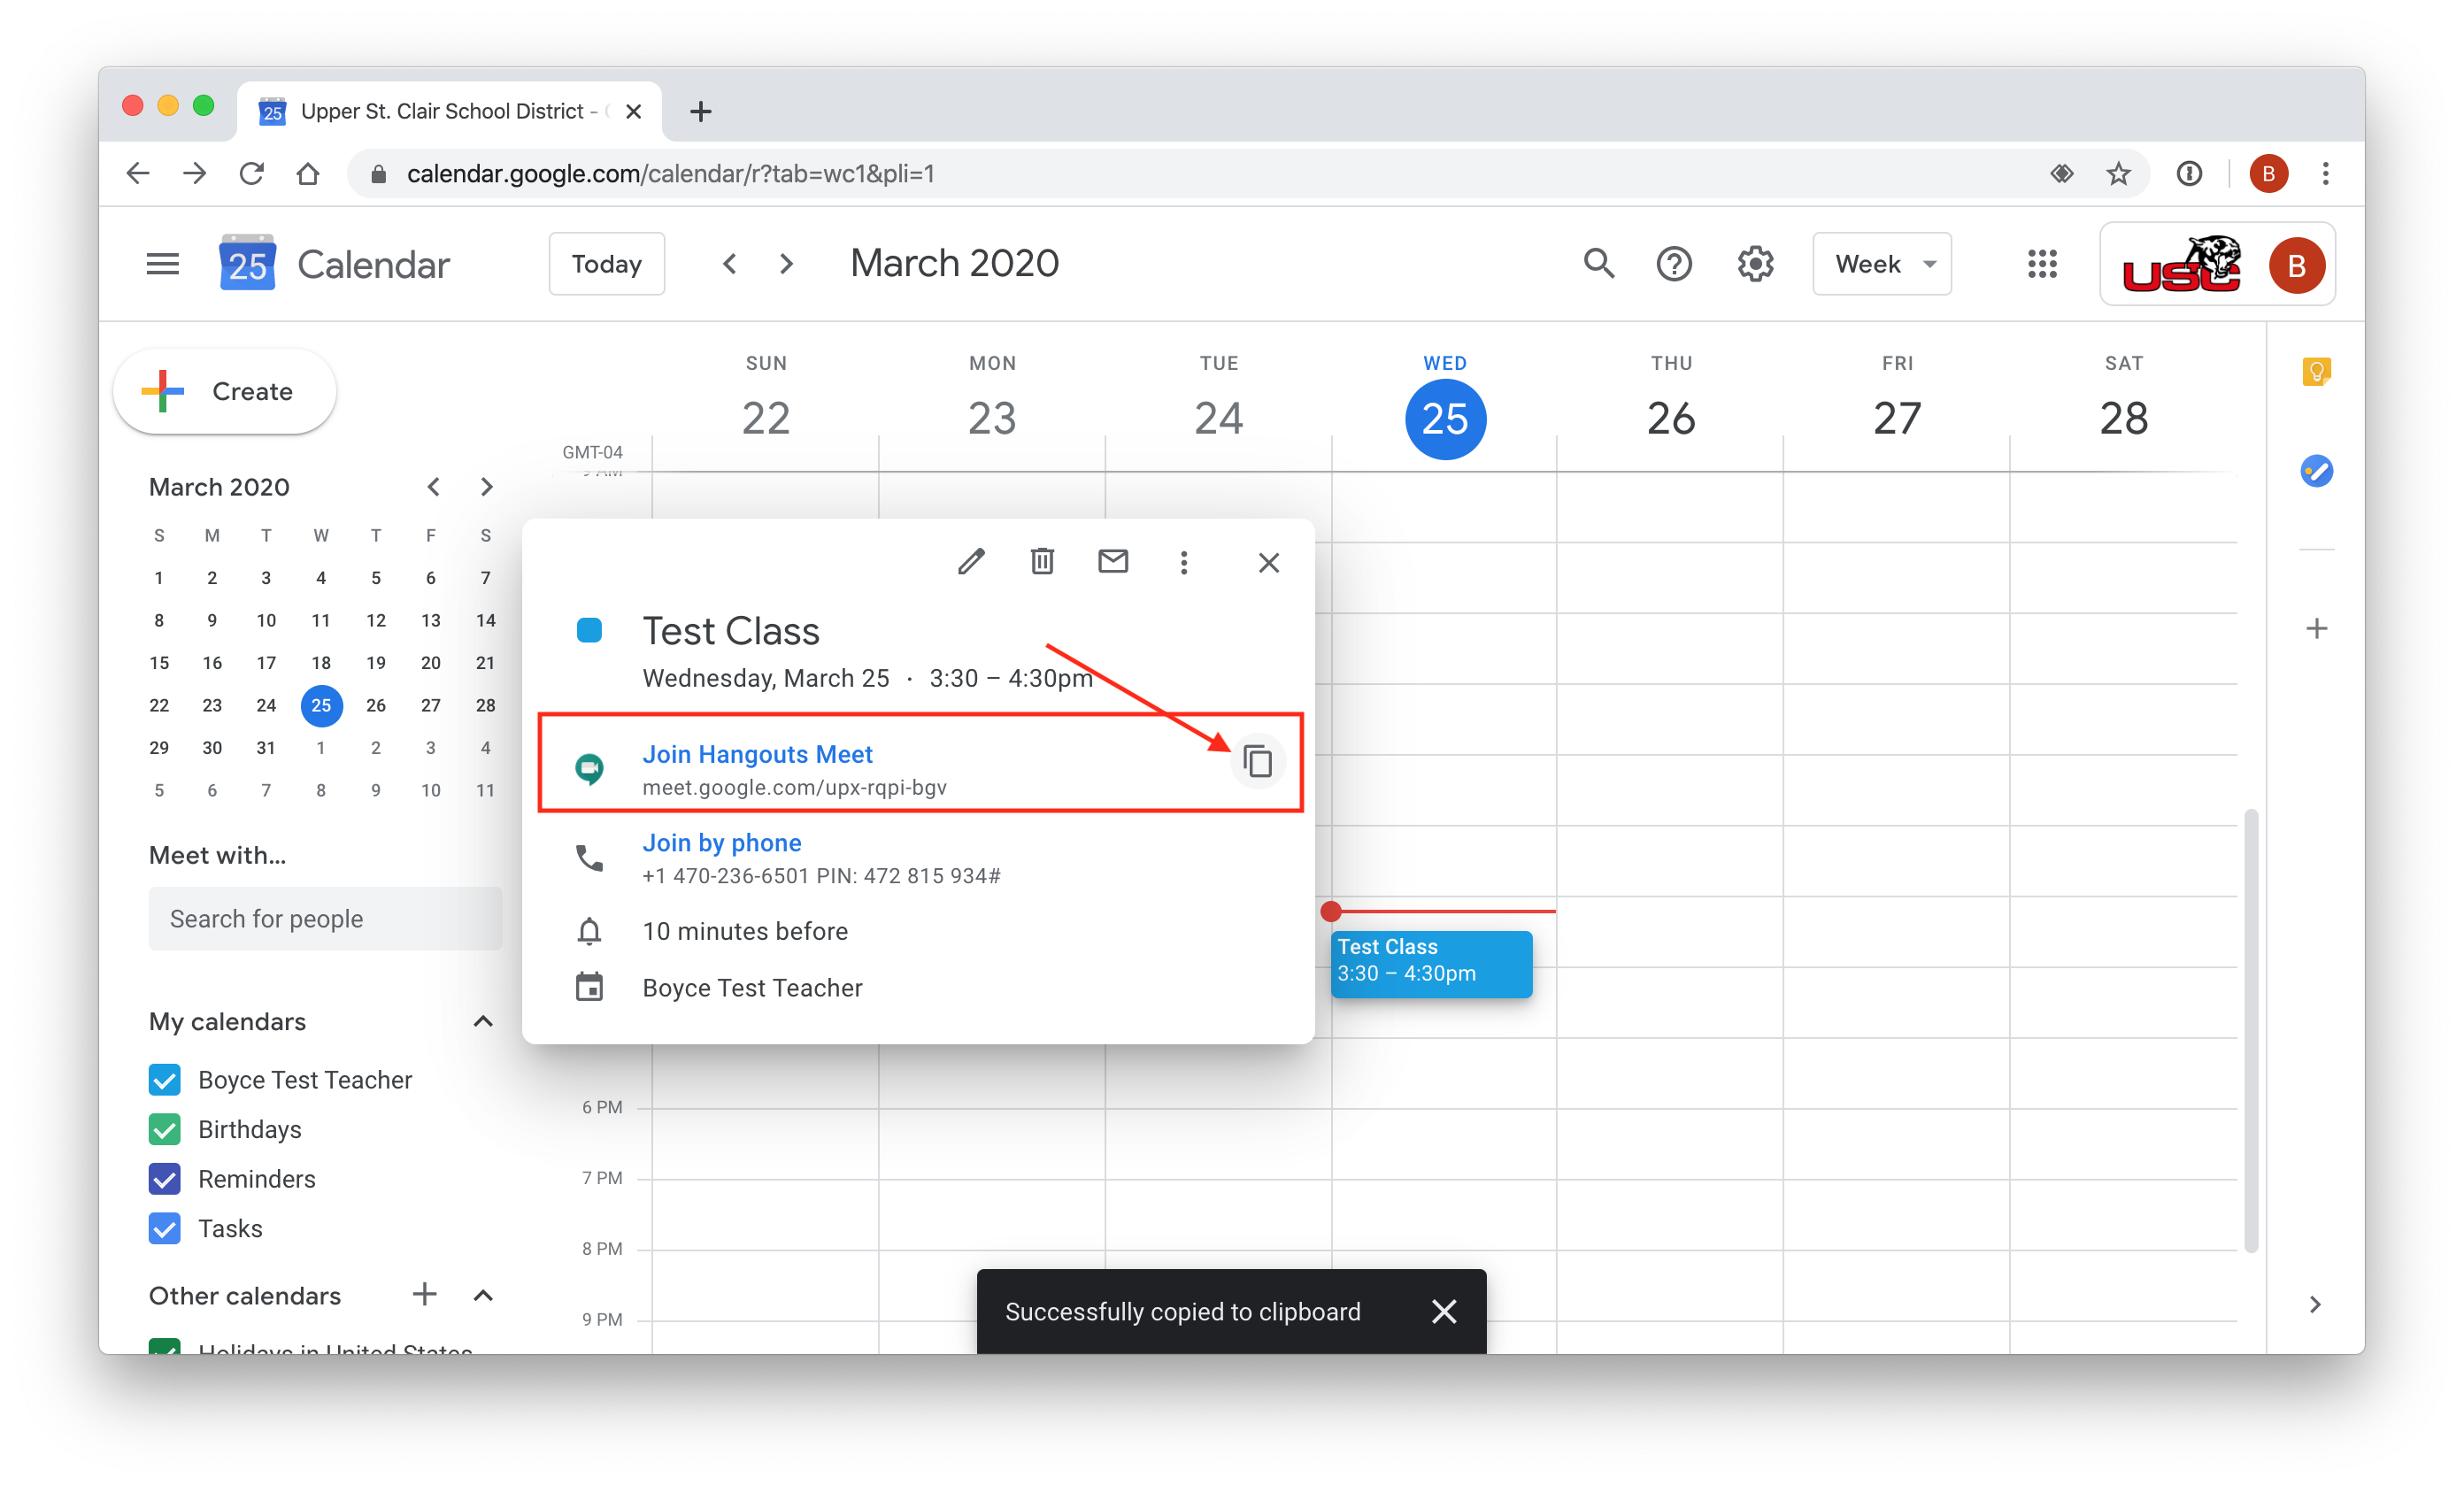The width and height of the screenshot is (2464, 1485).
Task: Open event options three-dot menu
Action: 1184,562
